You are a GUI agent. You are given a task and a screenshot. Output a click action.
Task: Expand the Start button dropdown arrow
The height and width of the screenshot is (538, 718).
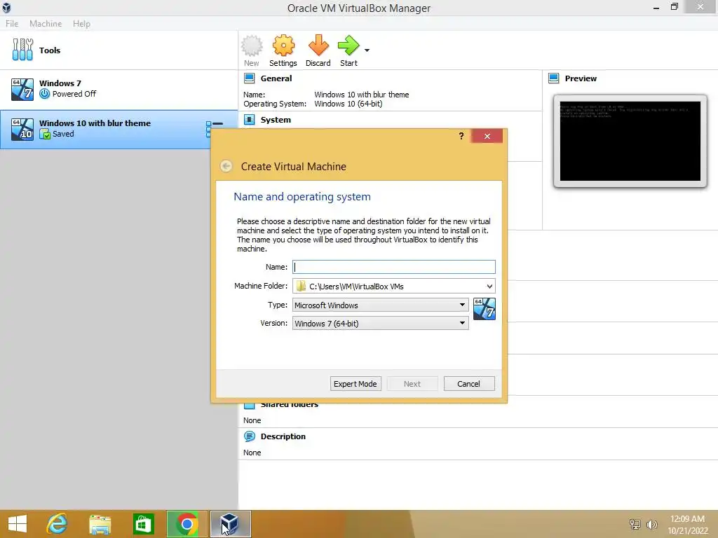[x=367, y=50]
